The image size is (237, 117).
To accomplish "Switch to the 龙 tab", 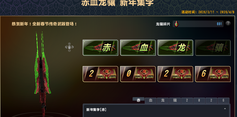I will coord(163,100).
